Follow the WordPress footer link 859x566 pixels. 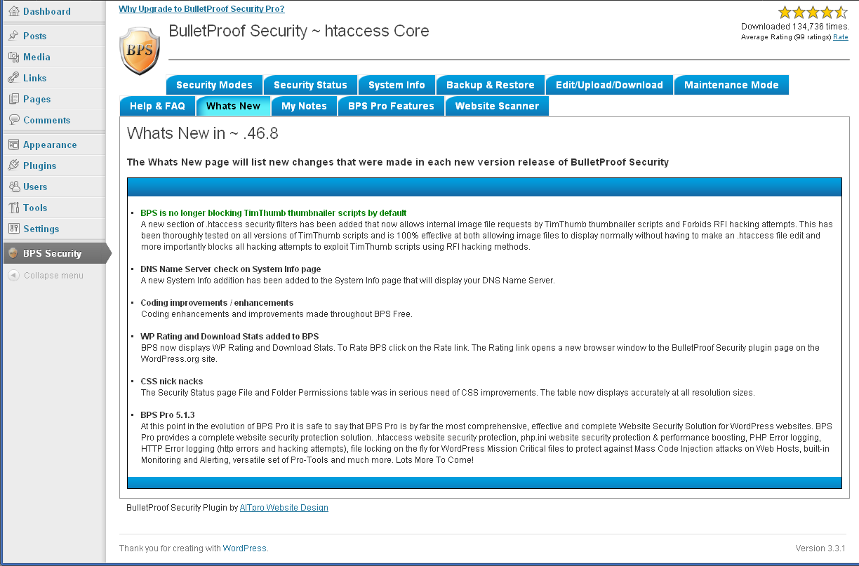click(244, 548)
